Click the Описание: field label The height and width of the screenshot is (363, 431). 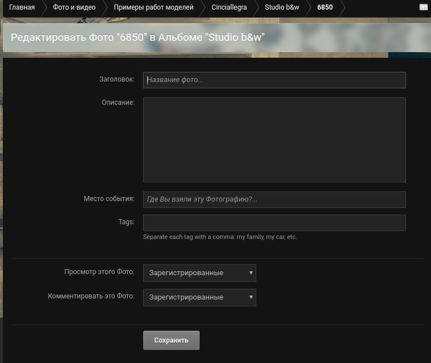[x=118, y=103]
